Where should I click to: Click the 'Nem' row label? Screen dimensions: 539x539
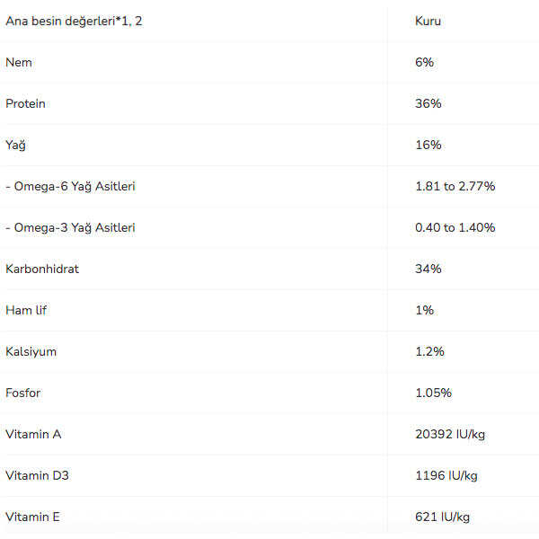tap(19, 62)
